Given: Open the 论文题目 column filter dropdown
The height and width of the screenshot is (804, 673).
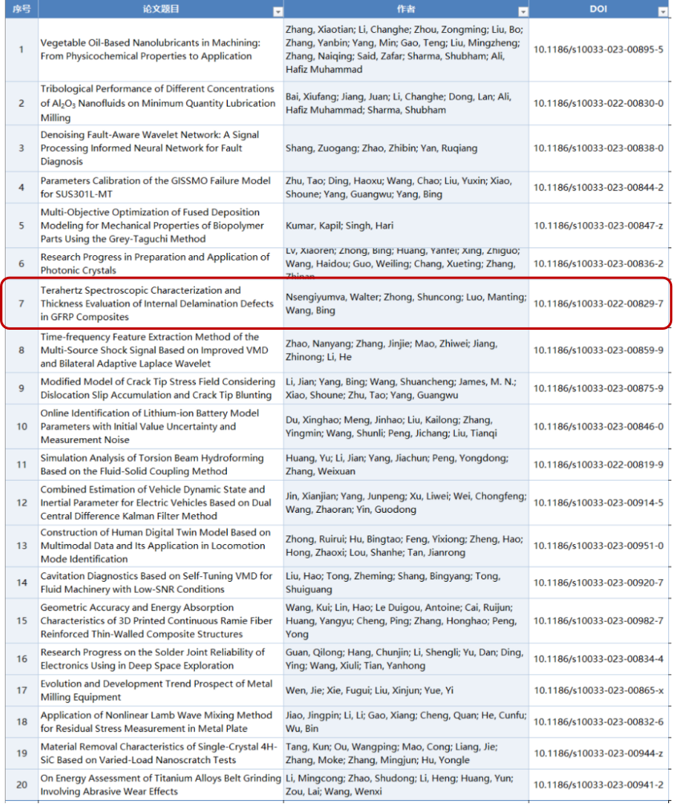Looking at the screenshot, I should coord(278,11).
